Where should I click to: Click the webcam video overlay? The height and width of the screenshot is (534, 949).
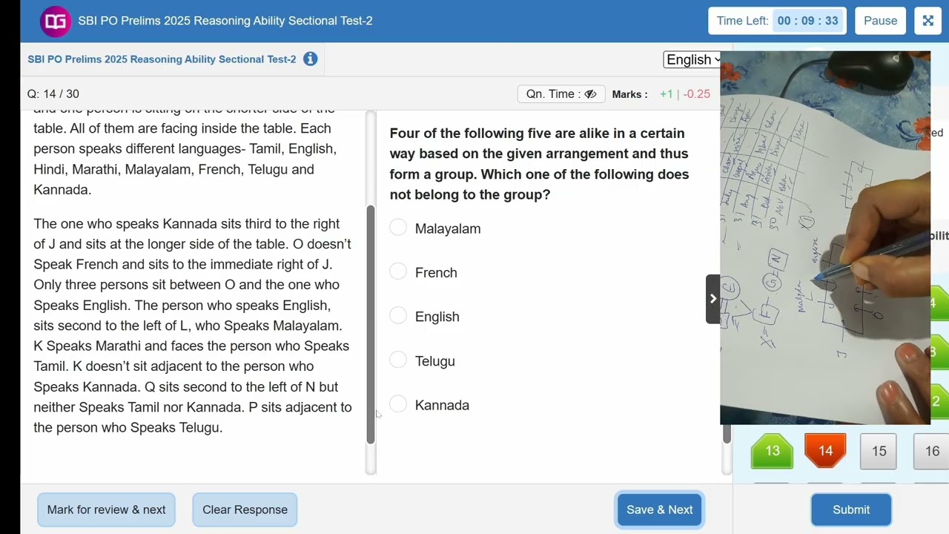pyautogui.click(x=825, y=238)
